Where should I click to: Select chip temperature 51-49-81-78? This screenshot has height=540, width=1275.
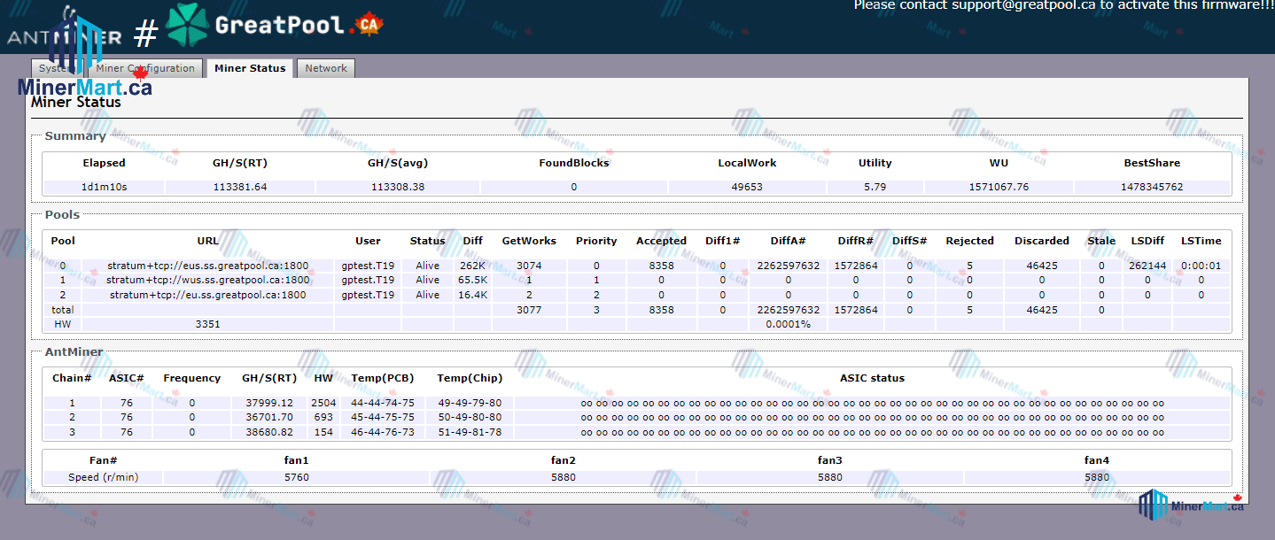[470, 432]
